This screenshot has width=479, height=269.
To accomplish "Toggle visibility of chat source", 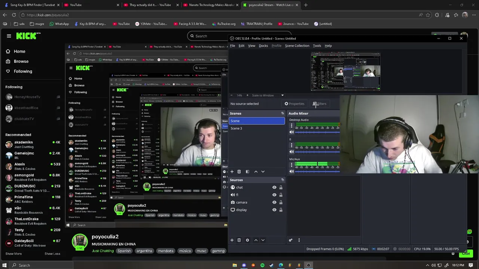I will 274,188.
